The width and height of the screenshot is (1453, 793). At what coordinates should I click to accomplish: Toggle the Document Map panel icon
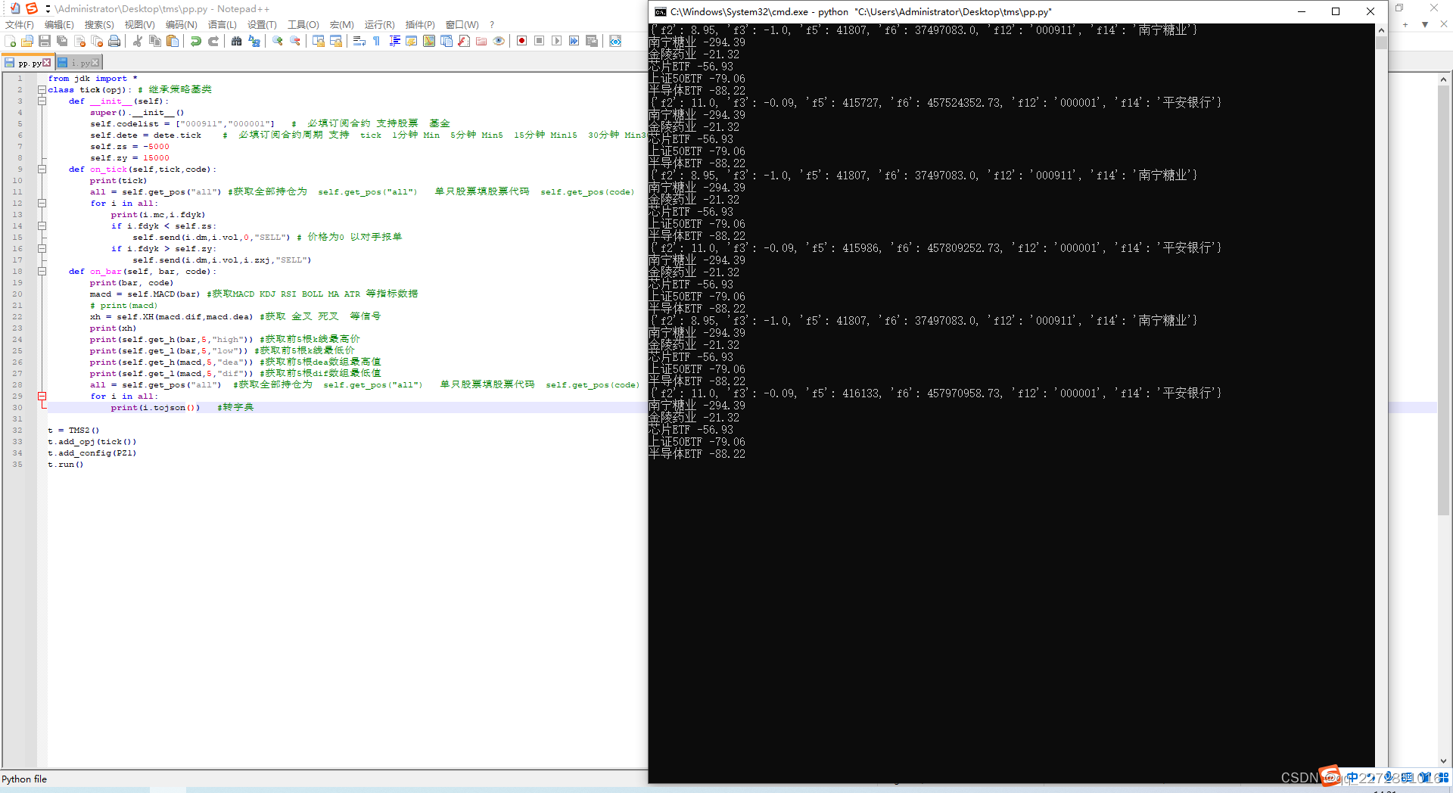click(x=429, y=41)
